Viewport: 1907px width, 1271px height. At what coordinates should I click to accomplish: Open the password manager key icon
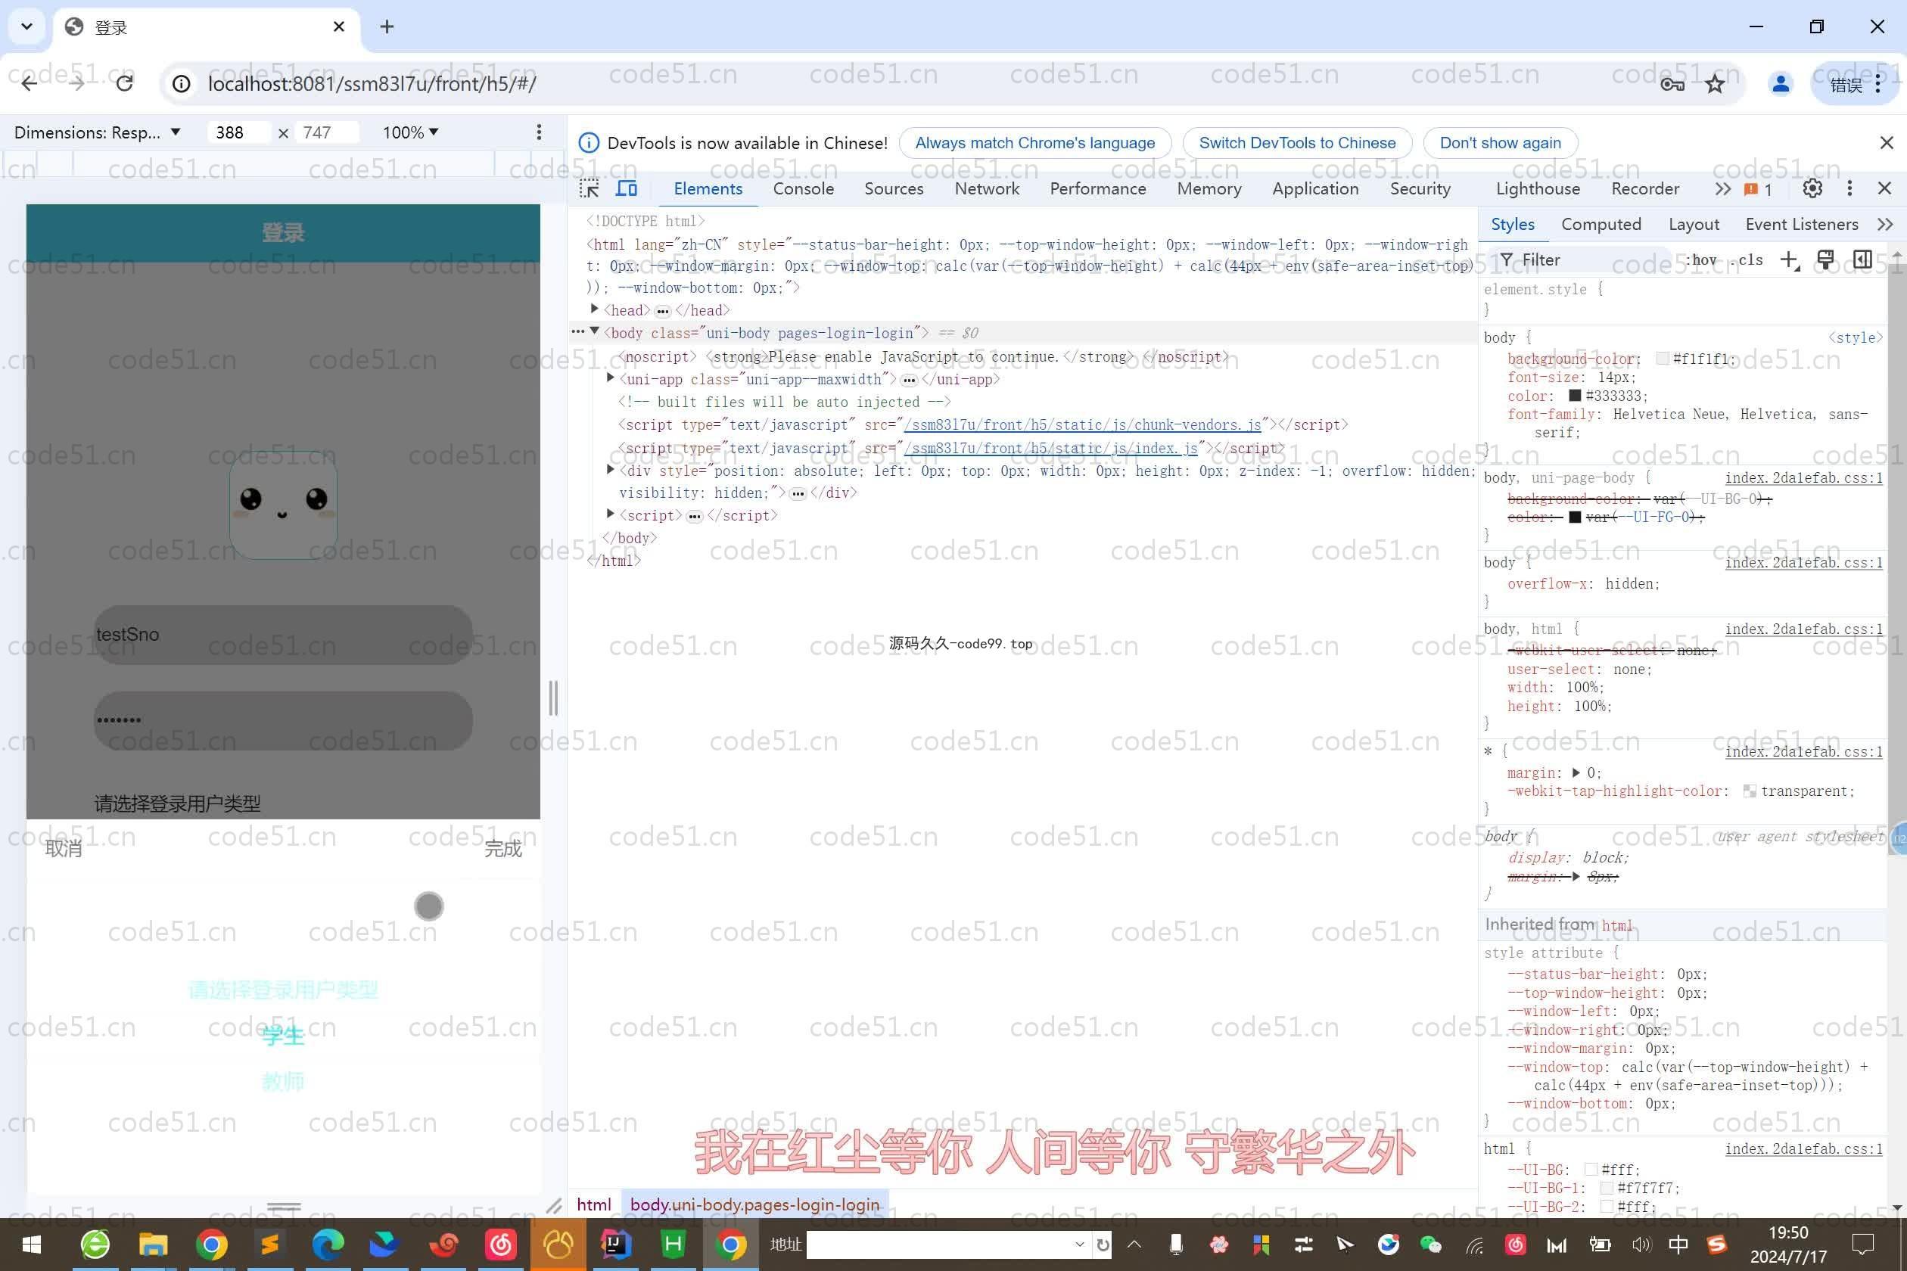coord(1672,83)
